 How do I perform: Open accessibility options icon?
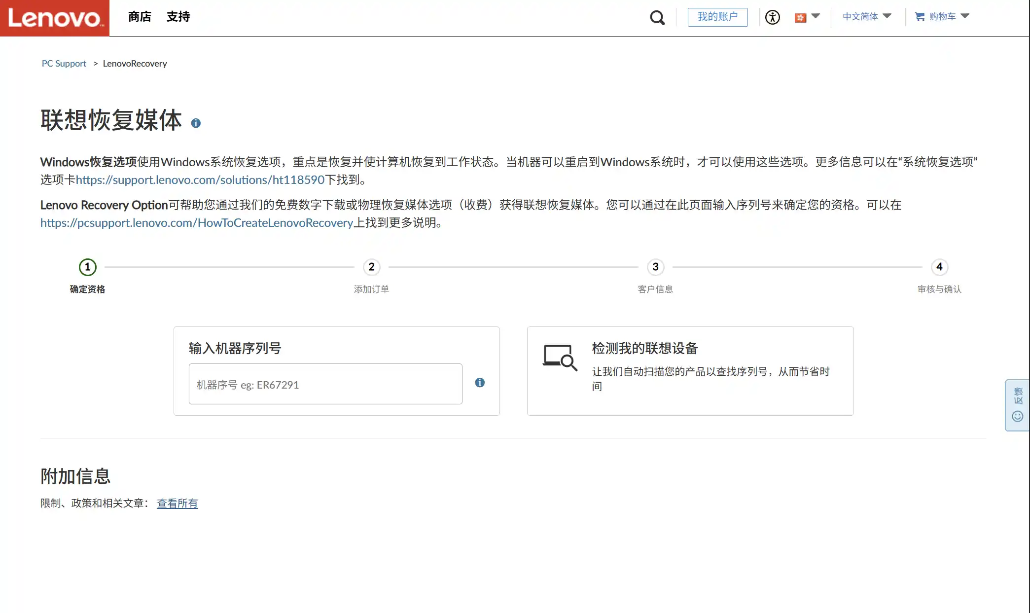pos(772,17)
